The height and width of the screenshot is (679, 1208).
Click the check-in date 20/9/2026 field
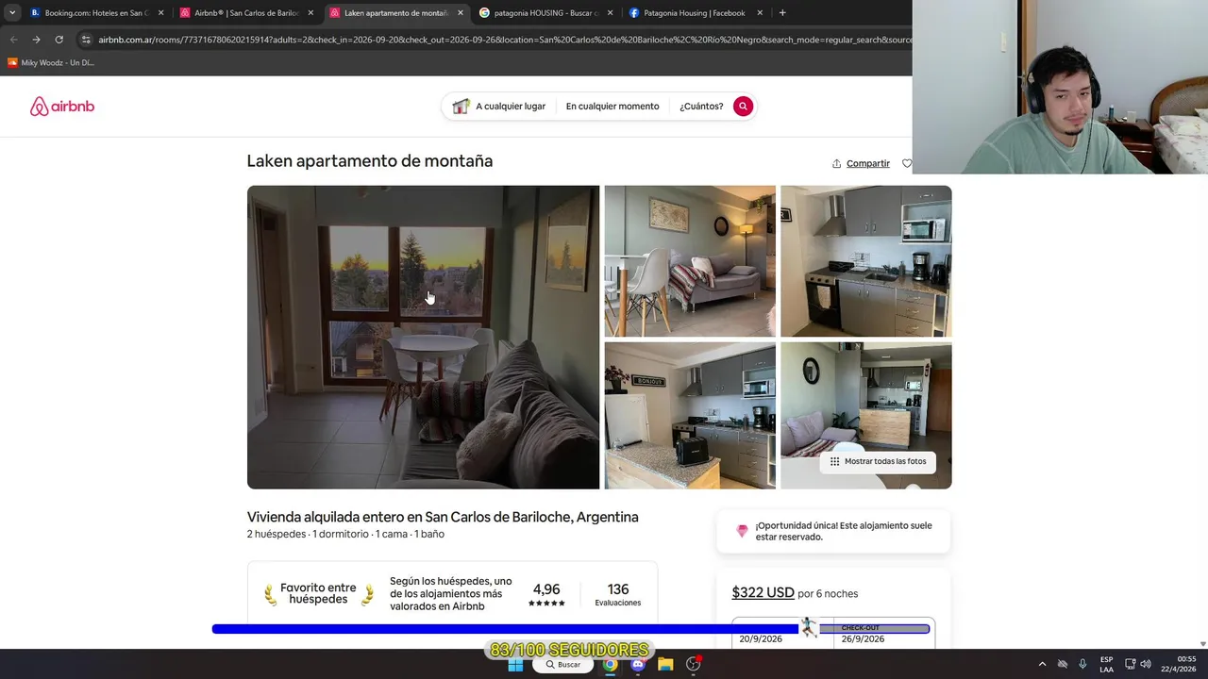coord(782,634)
